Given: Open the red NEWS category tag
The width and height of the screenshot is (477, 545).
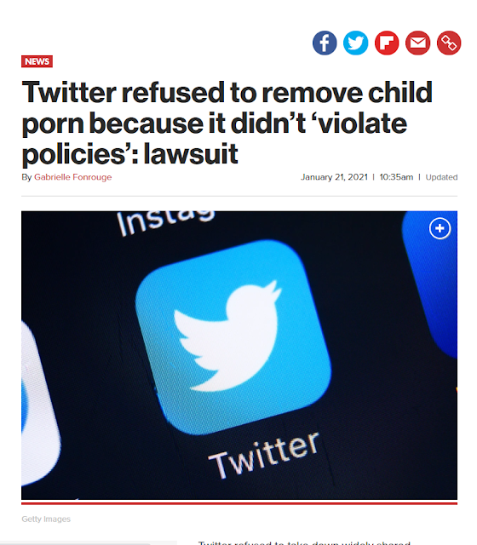Looking at the screenshot, I should [37, 61].
